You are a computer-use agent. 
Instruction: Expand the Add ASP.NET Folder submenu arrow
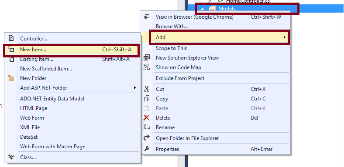coord(135,88)
